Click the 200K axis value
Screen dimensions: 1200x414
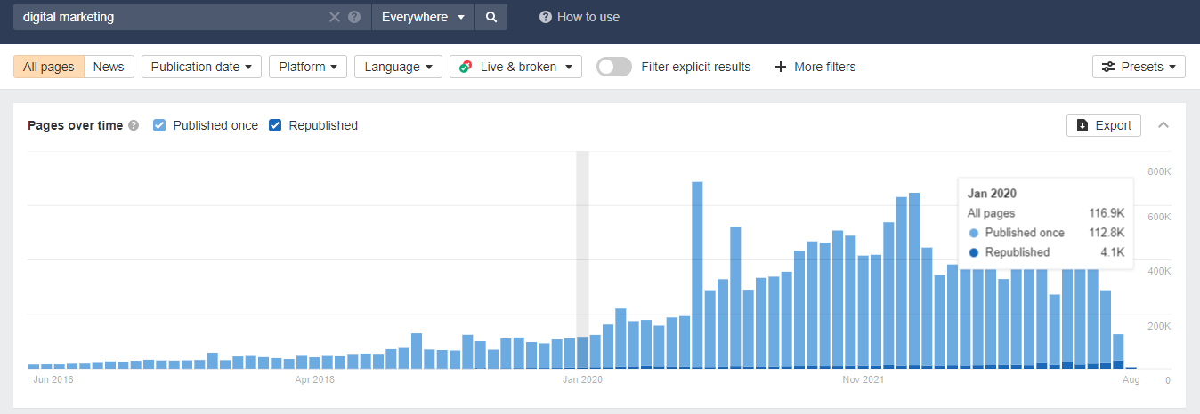[1158, 327]
